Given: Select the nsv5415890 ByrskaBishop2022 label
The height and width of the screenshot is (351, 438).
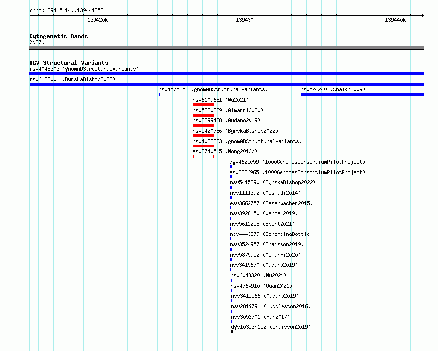Looking at the screenshot, I should point(273,182).
